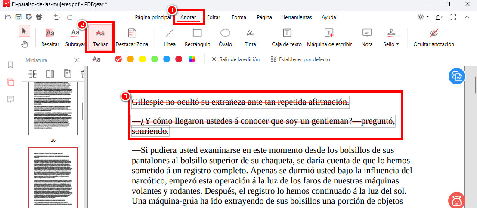477x208 pixels.
Task: Collapse the ribbon with the chevron
Action: (467, 17)
